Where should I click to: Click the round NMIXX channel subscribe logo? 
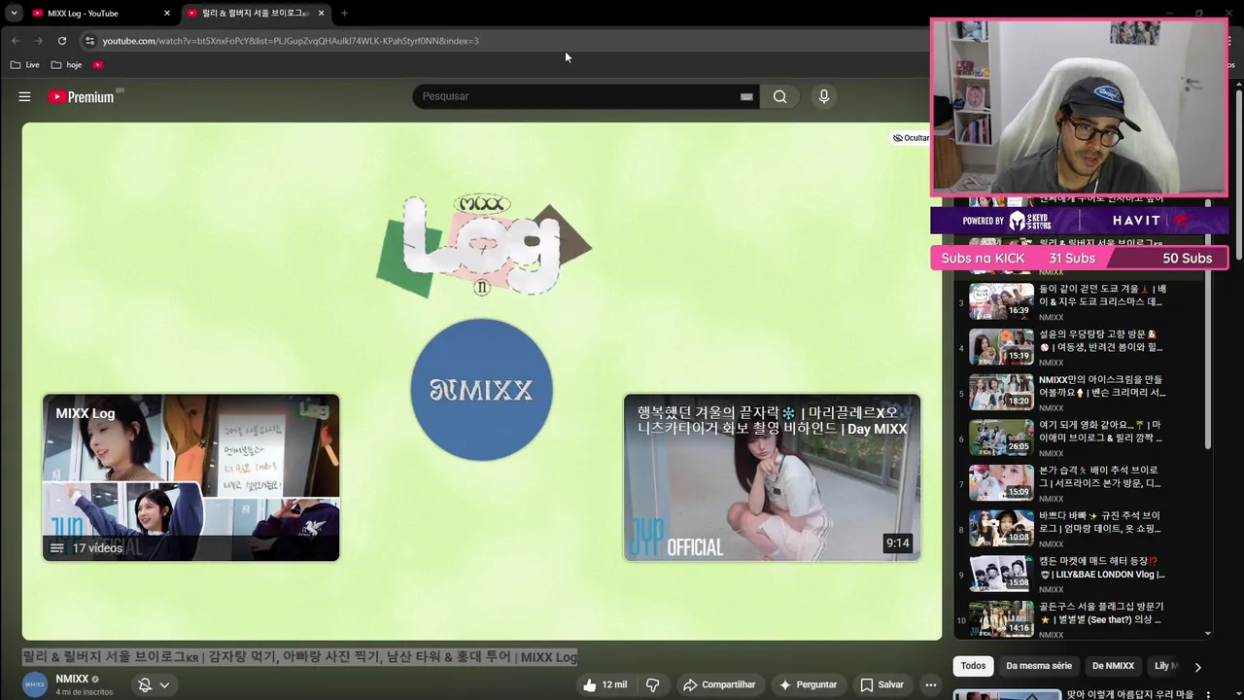(481, 390)
